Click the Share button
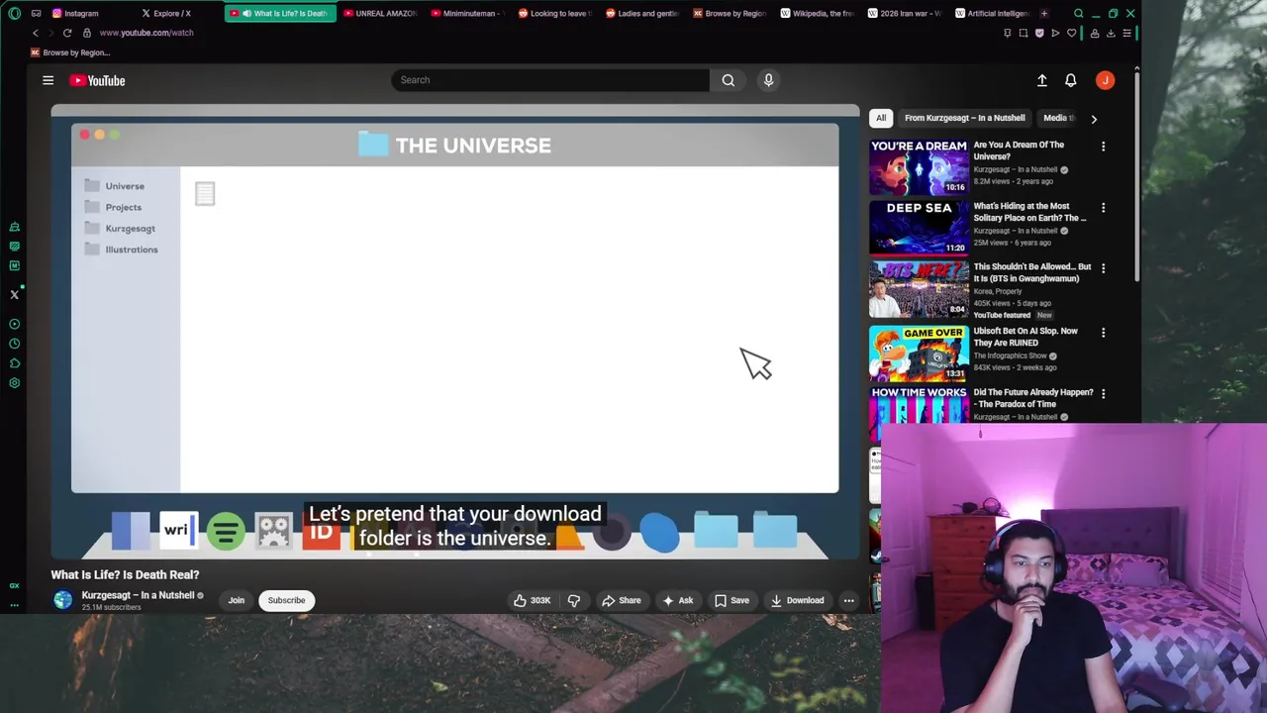 (x=622, y=600)
